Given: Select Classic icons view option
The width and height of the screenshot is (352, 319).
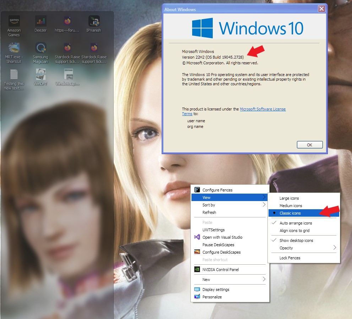Looking at the screenshot, I should 304,213.
